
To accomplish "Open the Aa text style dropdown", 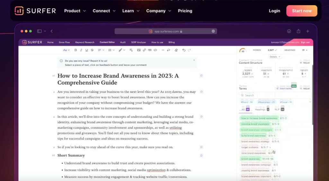I will [x=66, y=50].
